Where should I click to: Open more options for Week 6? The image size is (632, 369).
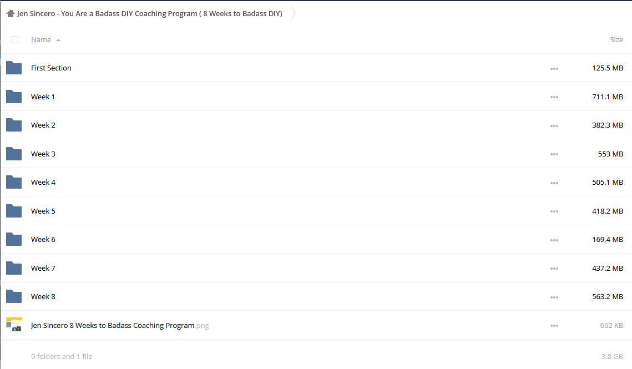[554, 240]
